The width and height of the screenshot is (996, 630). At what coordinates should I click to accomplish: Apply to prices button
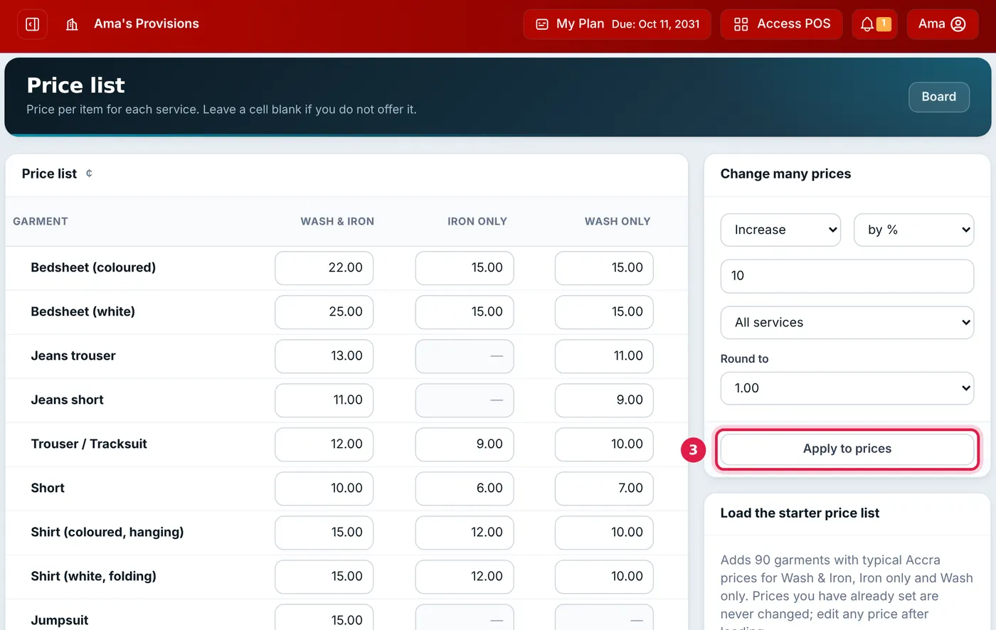[847, 449]
